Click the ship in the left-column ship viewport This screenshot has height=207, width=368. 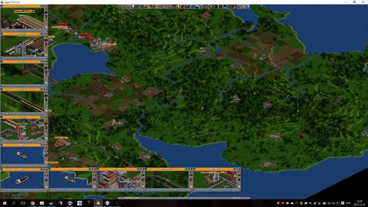pos(22,155)
